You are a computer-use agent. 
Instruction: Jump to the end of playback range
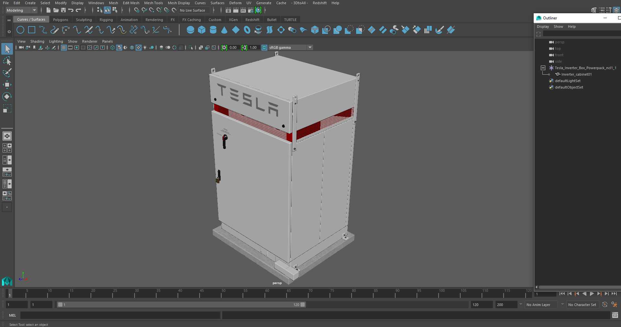pyautogui.click(x=614, y=294)
